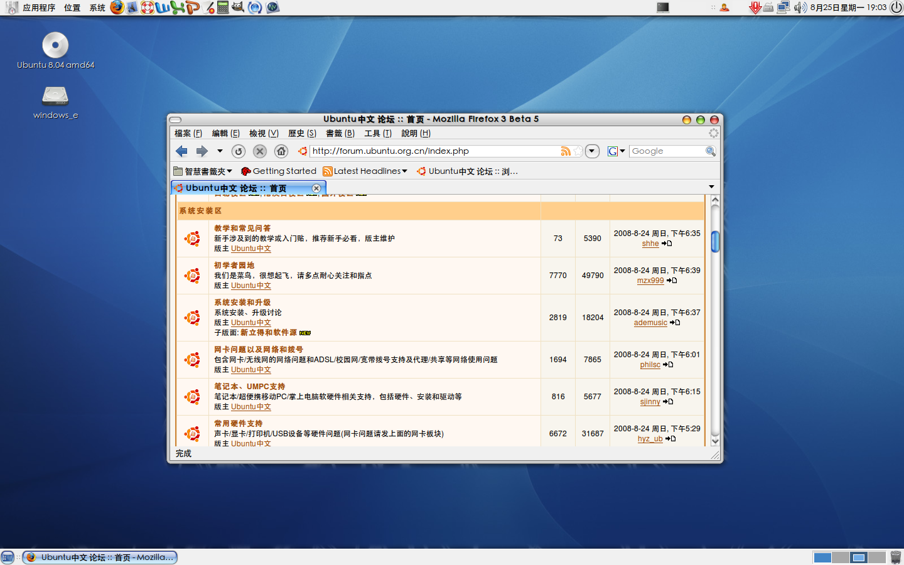Click the user switcher icon in panel
The height and width of the screenshot is (565, 904).
click(x=724, y=8)
